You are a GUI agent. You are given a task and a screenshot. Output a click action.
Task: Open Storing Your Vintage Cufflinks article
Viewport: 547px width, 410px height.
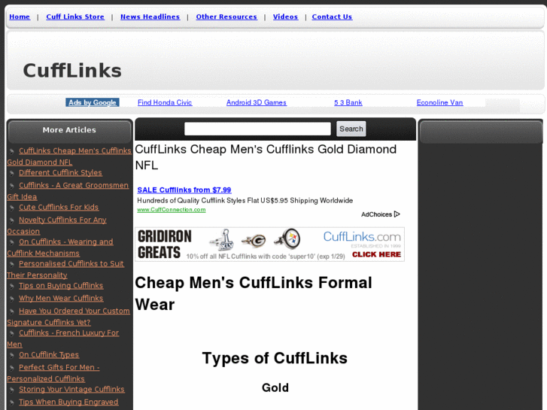(x=71, y=390)
